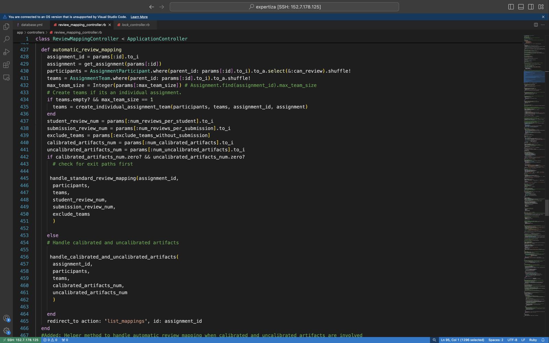This screenshot has width=549, height=343.
Task: Open the Accounts menu
Action: click(x=6, y=318)
